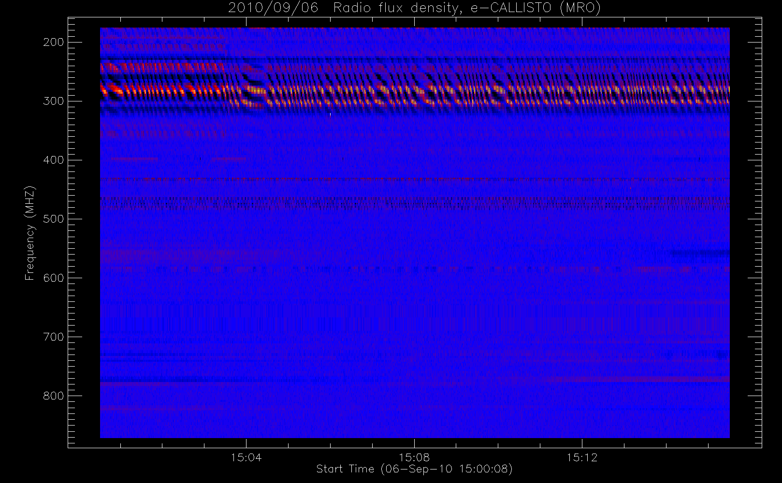
Task: Click the 800 MHz frequency tick label
Action: coord(53,396)
